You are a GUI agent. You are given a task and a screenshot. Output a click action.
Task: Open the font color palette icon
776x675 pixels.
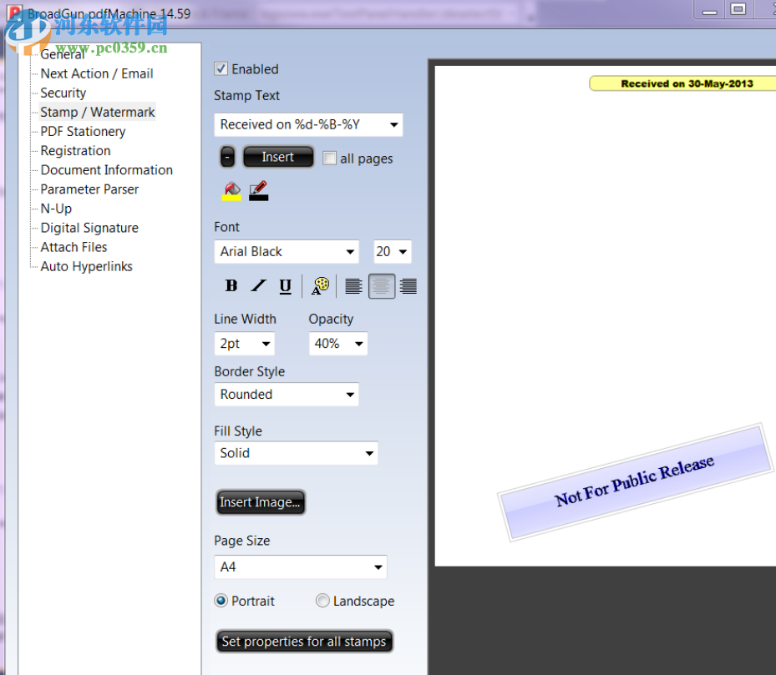point(320,286)
